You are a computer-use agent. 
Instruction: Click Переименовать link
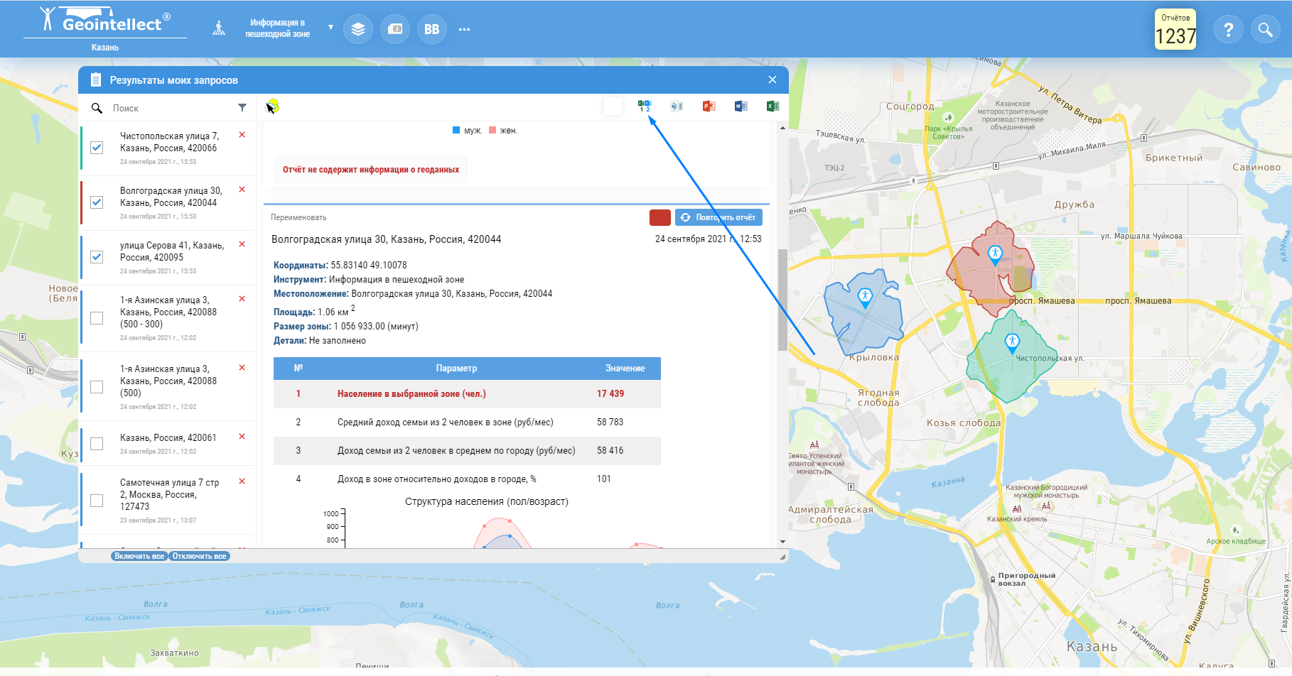(298, 217)
